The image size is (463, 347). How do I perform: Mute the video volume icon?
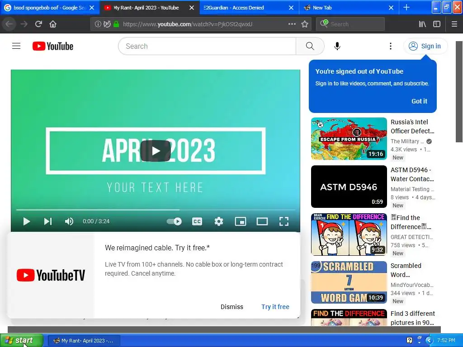click(69, 221)
